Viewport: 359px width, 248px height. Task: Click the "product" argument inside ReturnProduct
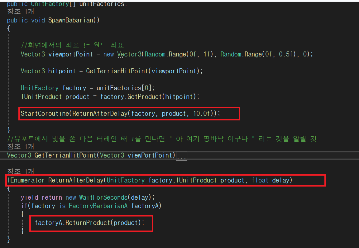(126, 223)
